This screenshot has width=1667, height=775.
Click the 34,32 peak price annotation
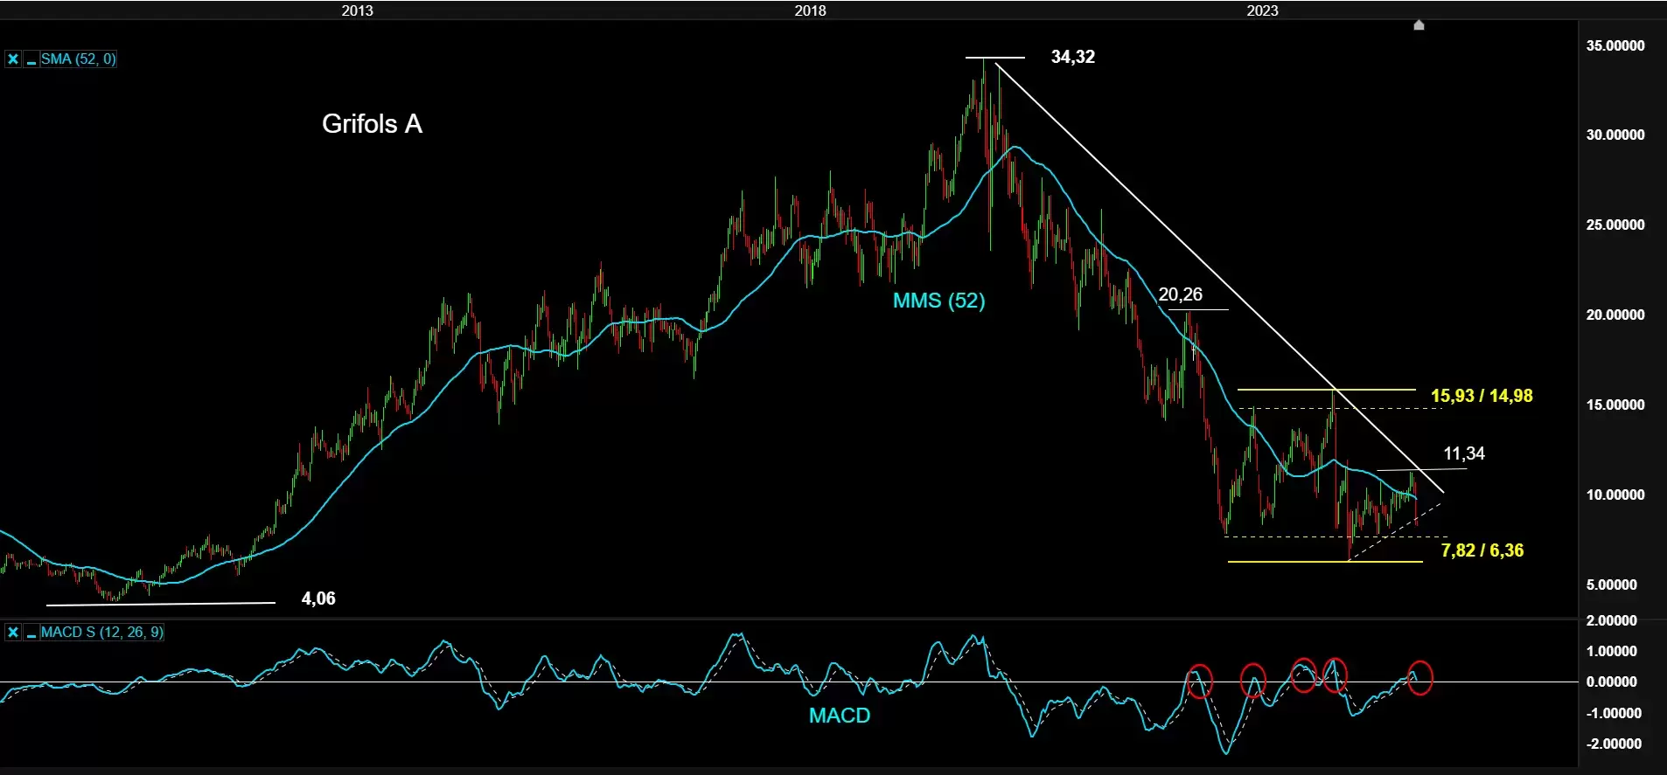(x=1072, y=57)
